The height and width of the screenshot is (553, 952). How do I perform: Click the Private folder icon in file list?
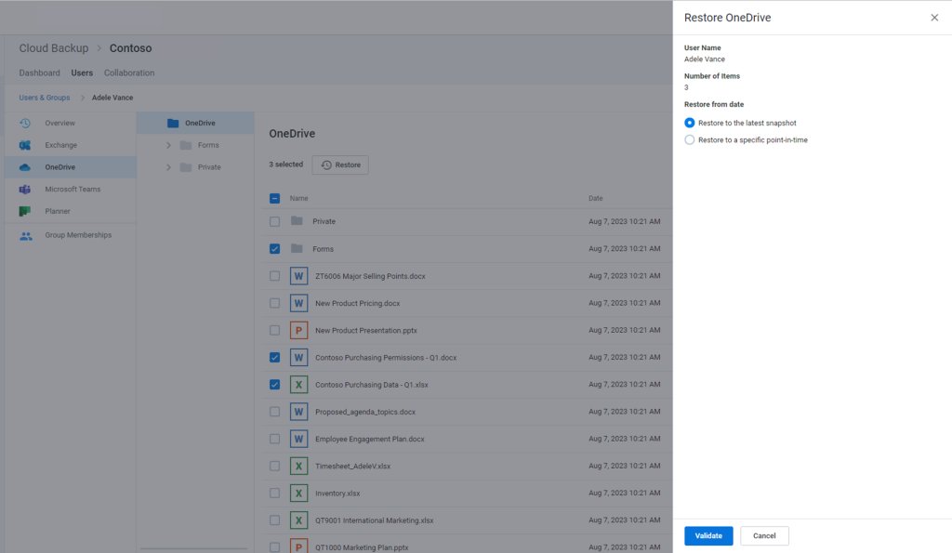(297, 221)
